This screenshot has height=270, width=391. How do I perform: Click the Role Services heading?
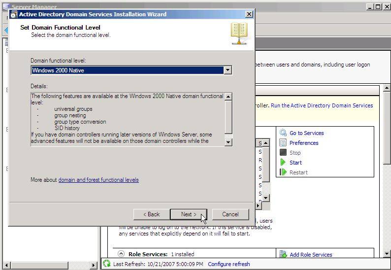[x=148, y=254]
